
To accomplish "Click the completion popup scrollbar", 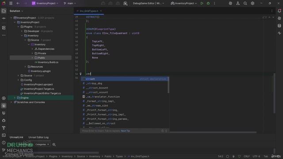I will pyautogui.click(x=168, y=85).
